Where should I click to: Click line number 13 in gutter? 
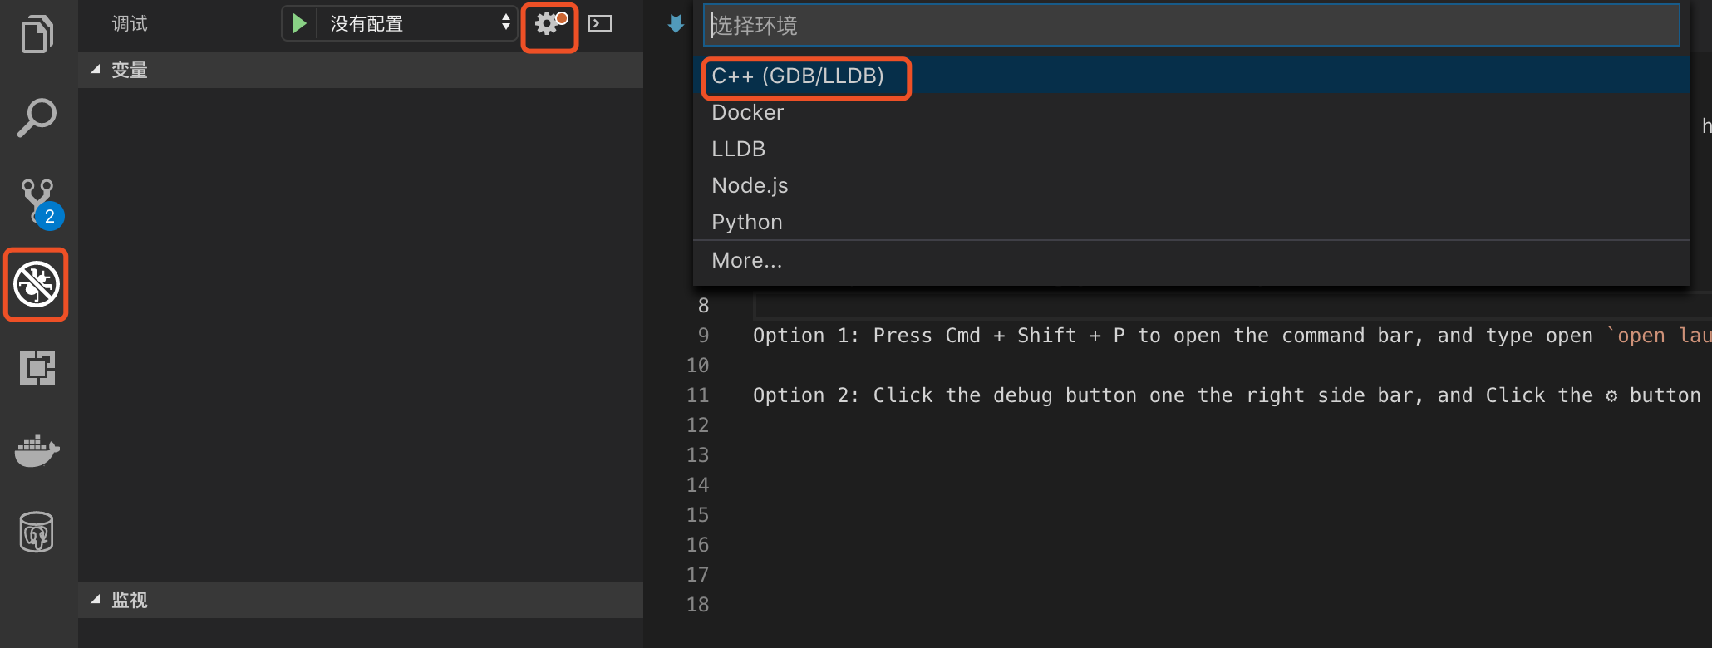tap(698, 455)
